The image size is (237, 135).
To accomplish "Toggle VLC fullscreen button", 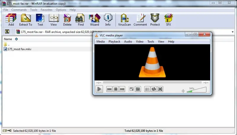I will [x=131, y=89].
